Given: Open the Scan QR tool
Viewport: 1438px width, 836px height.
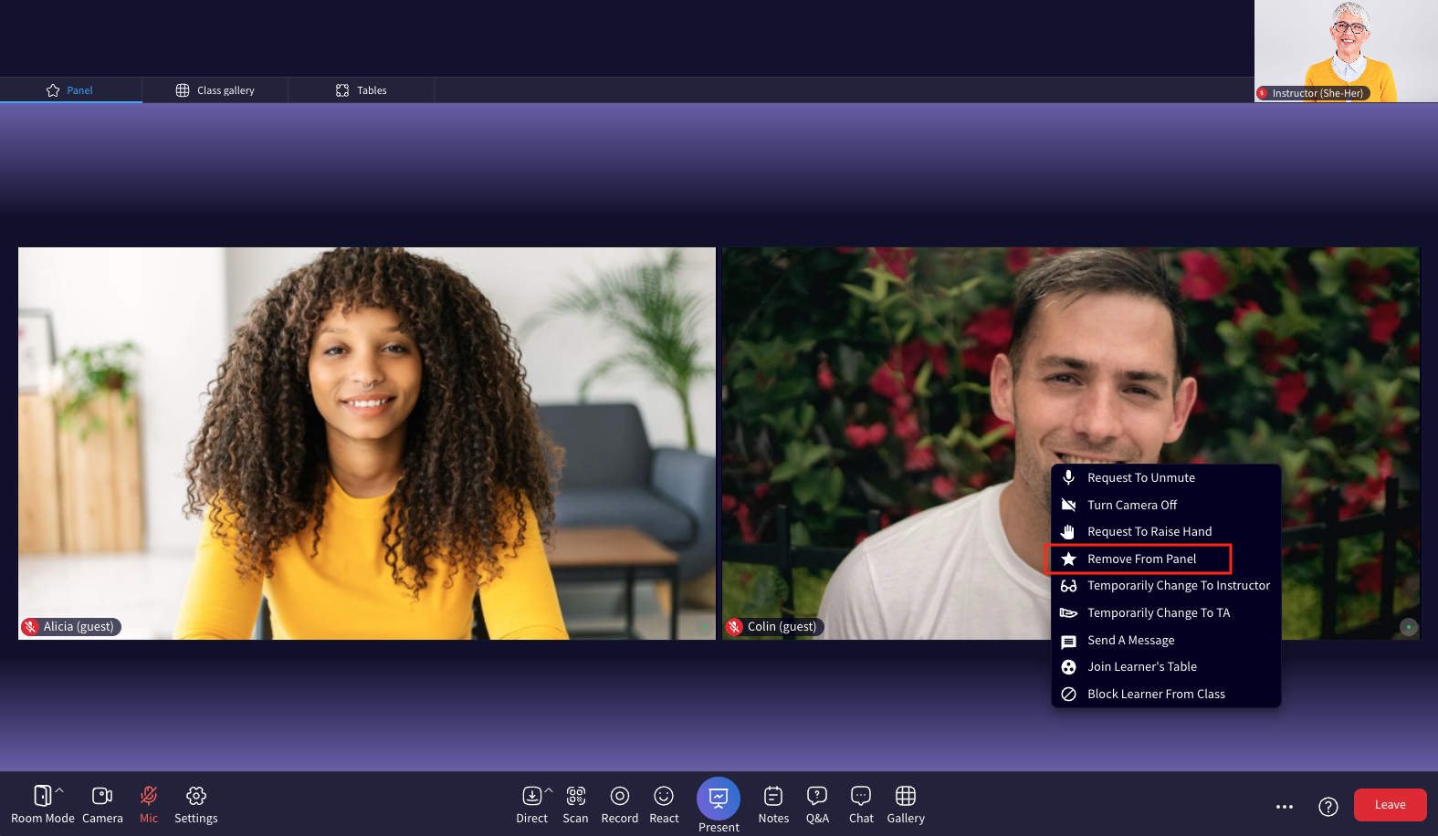Looking at the screenshot, I should click(x=575, y=804).
